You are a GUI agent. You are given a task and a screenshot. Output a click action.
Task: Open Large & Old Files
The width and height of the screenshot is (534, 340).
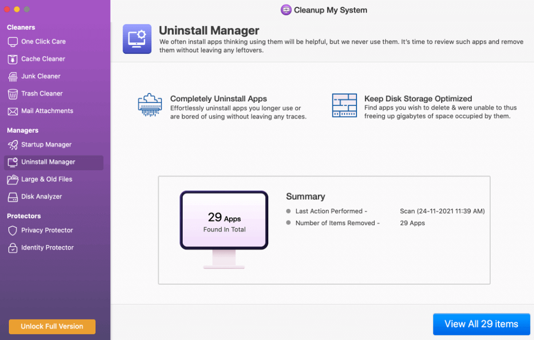click(x=54, y=180)
